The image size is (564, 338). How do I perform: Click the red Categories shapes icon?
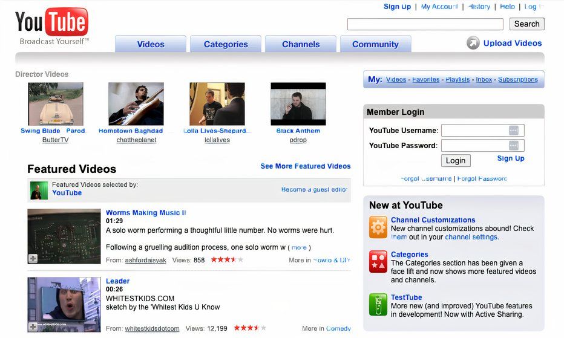378,261
